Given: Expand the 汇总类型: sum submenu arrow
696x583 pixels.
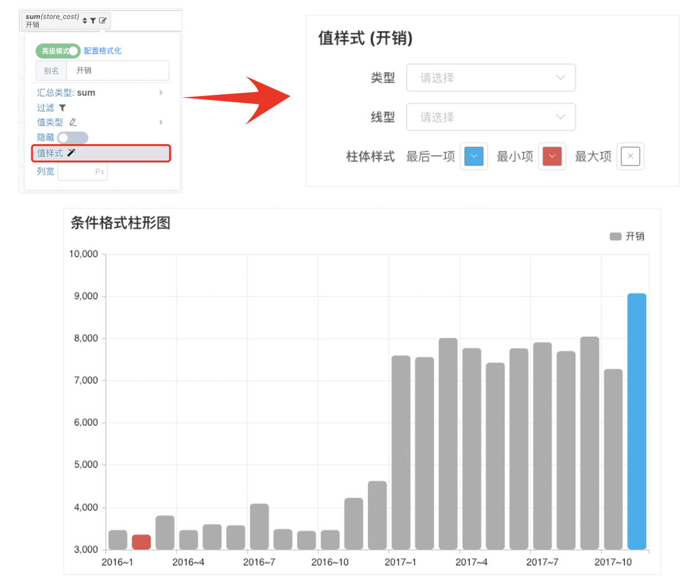Looking at the screenshot, I should (161, 93).
